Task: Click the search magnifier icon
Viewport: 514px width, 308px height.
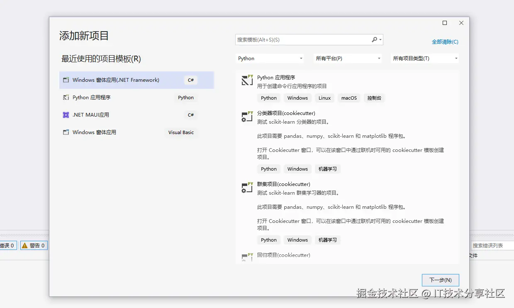Action: (x=374, y=40)
